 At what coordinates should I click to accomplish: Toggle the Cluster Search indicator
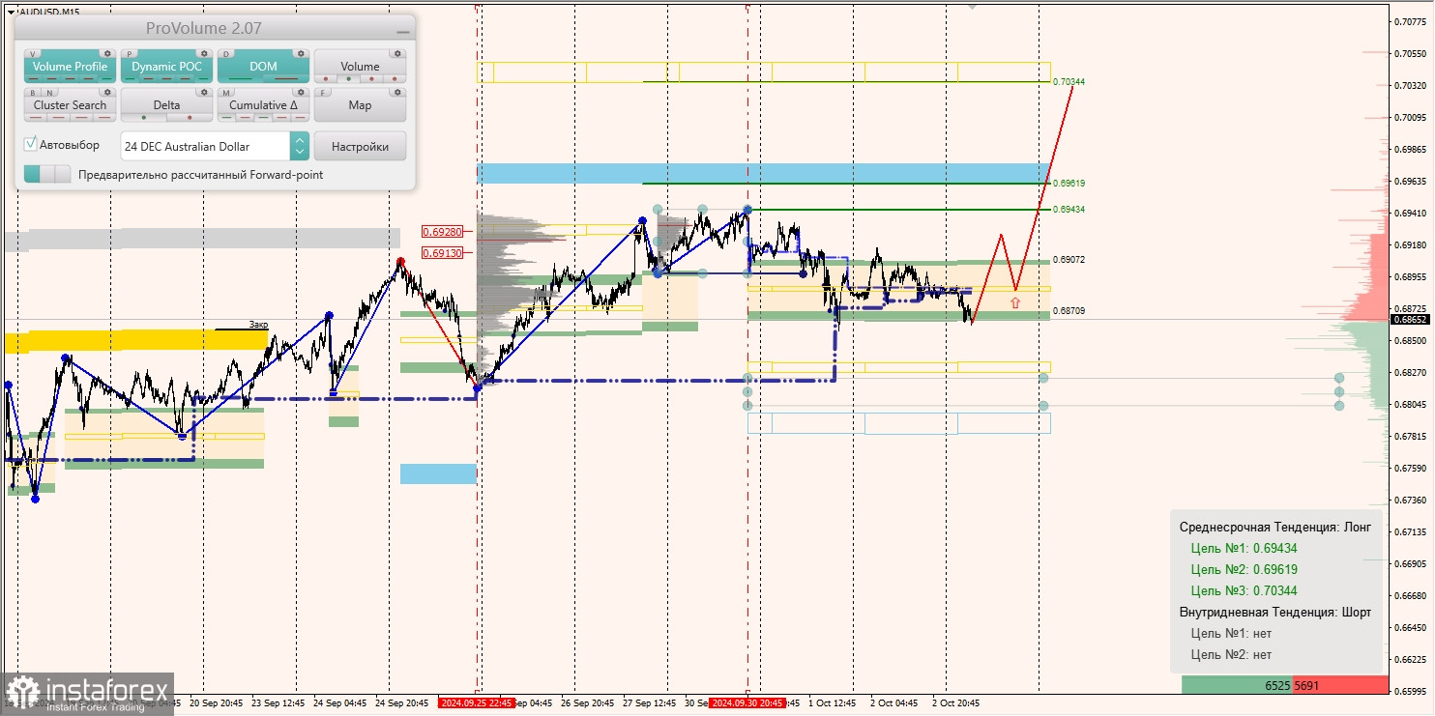(x=70, y=104)
